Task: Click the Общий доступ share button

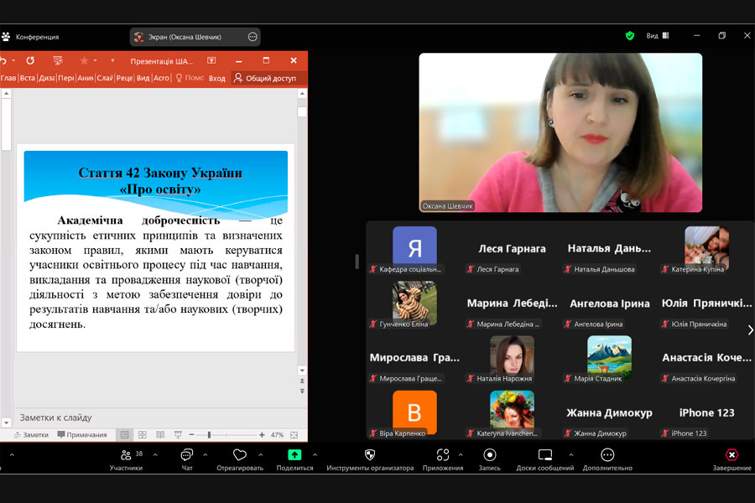Action: [x=265, y=78]
